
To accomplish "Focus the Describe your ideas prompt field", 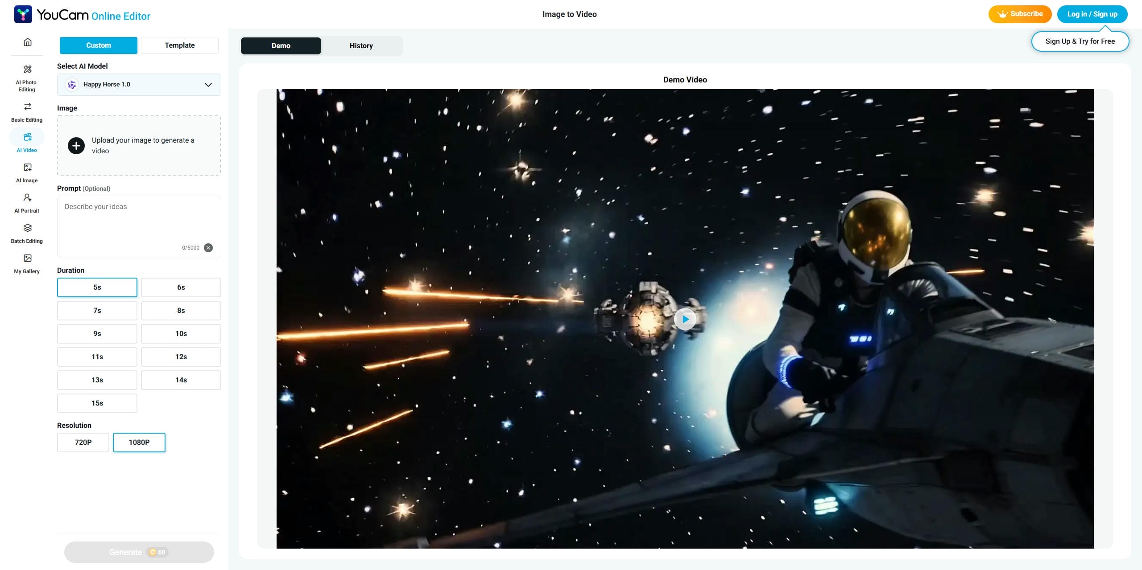I will point(139,227).
